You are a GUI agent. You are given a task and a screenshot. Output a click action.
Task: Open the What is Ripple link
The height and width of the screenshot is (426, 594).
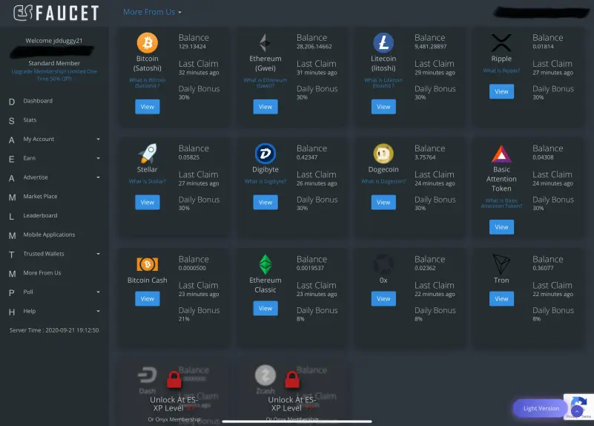(x=501, y=71)
